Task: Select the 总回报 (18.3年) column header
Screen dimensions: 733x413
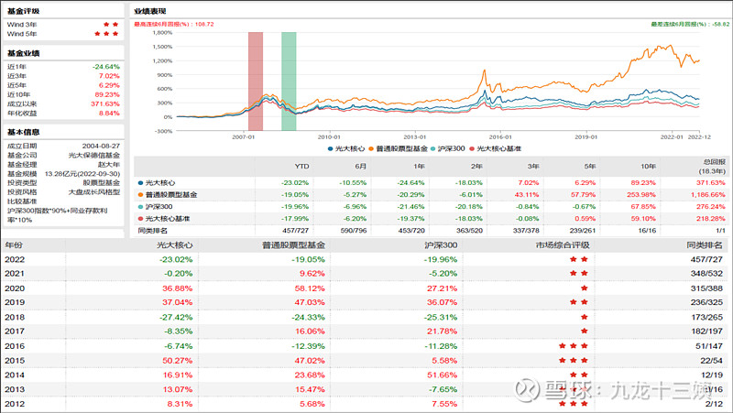Action: pos(712,167)
